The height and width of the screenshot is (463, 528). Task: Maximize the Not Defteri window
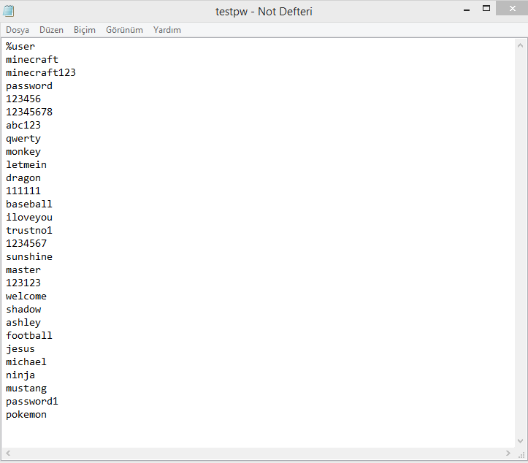pos(486,9)
